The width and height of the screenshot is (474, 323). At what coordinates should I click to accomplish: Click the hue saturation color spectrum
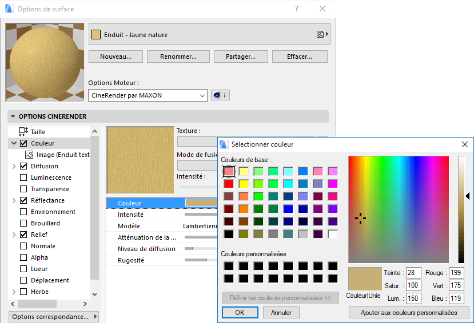point(399,209)
